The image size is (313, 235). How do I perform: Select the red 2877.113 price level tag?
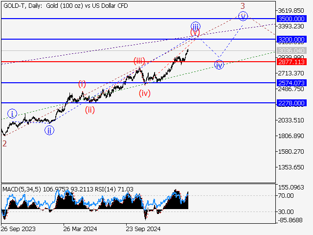pyautogui.click(x=291, y=62)
